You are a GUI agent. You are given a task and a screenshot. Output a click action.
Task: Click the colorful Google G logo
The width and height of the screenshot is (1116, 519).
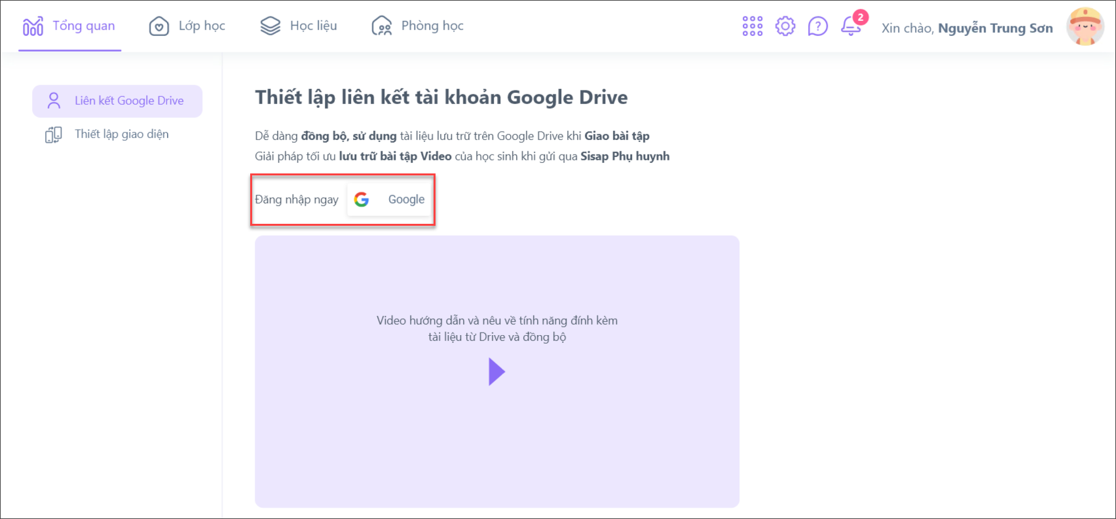(362, 200)
